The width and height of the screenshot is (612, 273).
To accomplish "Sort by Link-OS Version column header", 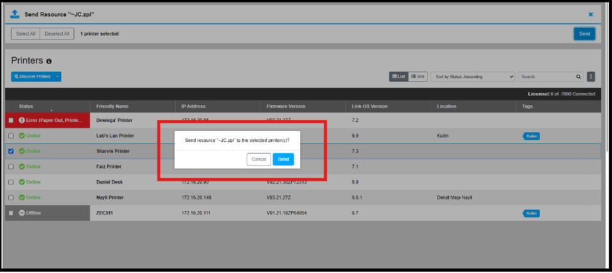I will pyautogui.click(x=369, y=107).
